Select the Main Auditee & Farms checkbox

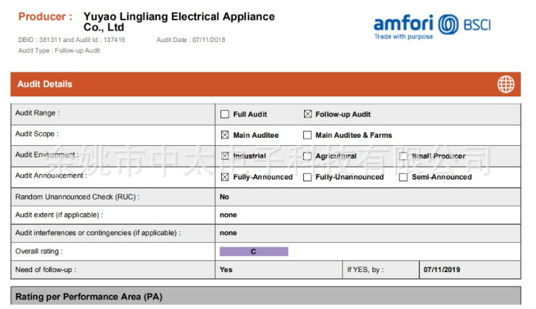308,135
